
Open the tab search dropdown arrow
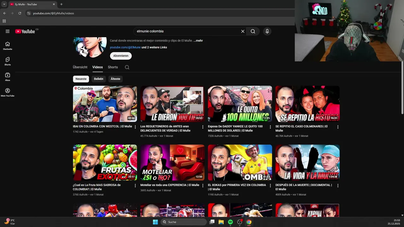point(4,4)
